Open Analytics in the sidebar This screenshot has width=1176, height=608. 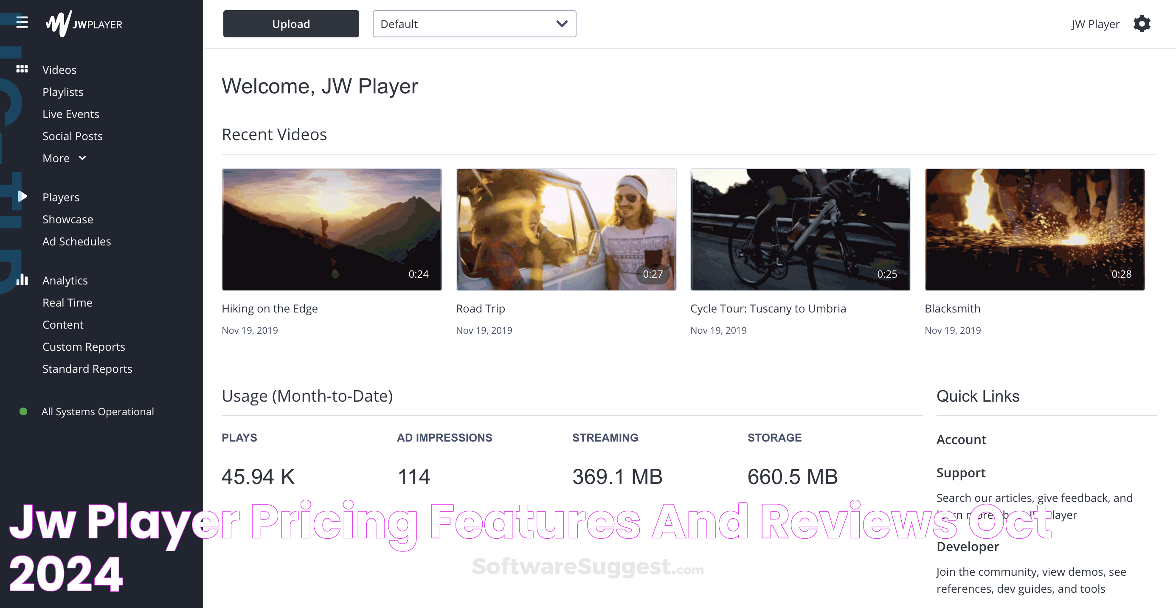(65, 280)
